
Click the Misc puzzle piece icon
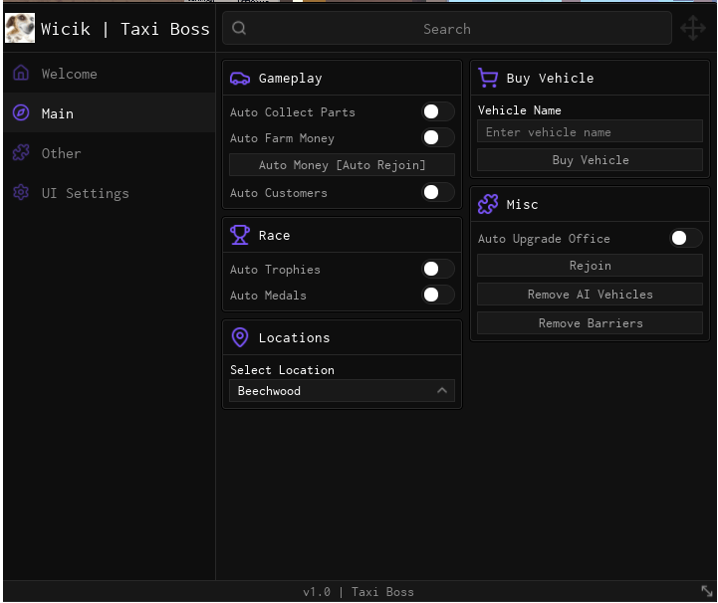488,204
